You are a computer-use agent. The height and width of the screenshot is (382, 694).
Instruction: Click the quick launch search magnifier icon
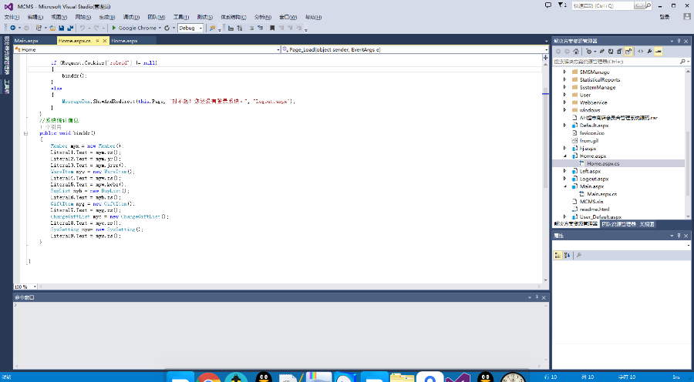649,5
